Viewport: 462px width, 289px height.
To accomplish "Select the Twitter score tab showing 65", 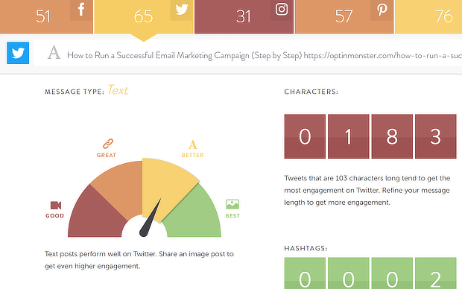I will click(x=144, y=16).
